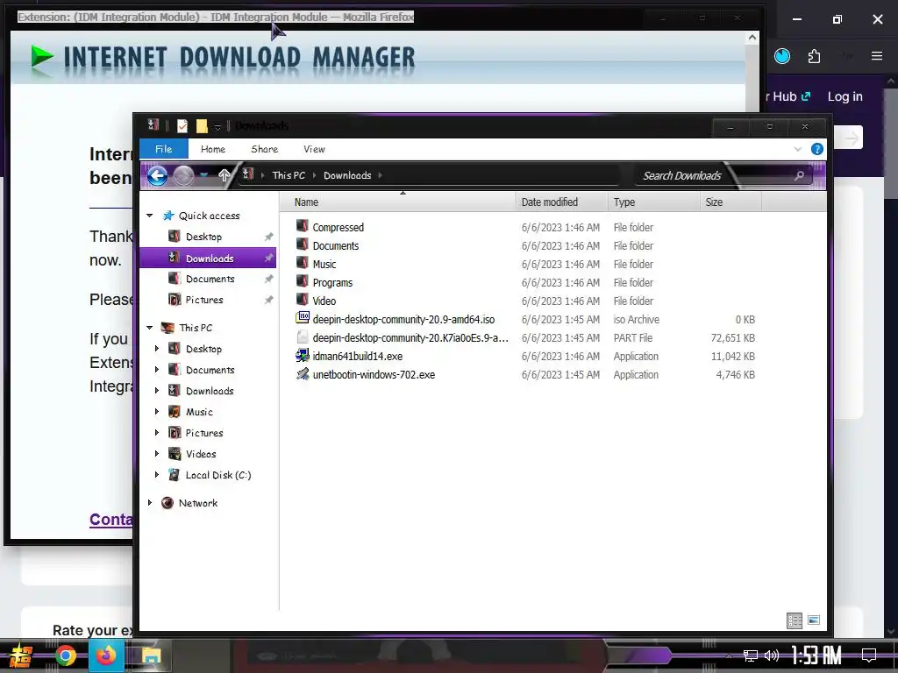Open the View ribbon tab
The height and width of the screenshot is (673, 898).
(314, 149)
